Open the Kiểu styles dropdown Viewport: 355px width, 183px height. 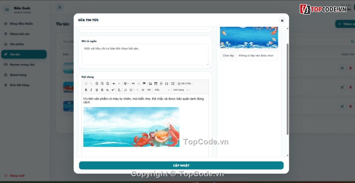[x=162, y=90]
